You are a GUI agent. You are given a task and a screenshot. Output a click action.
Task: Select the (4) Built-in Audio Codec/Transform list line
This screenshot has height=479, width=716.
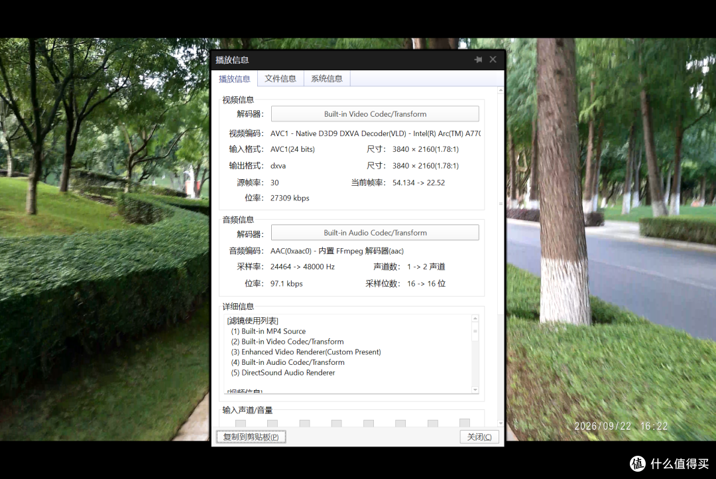click(288, 362)
